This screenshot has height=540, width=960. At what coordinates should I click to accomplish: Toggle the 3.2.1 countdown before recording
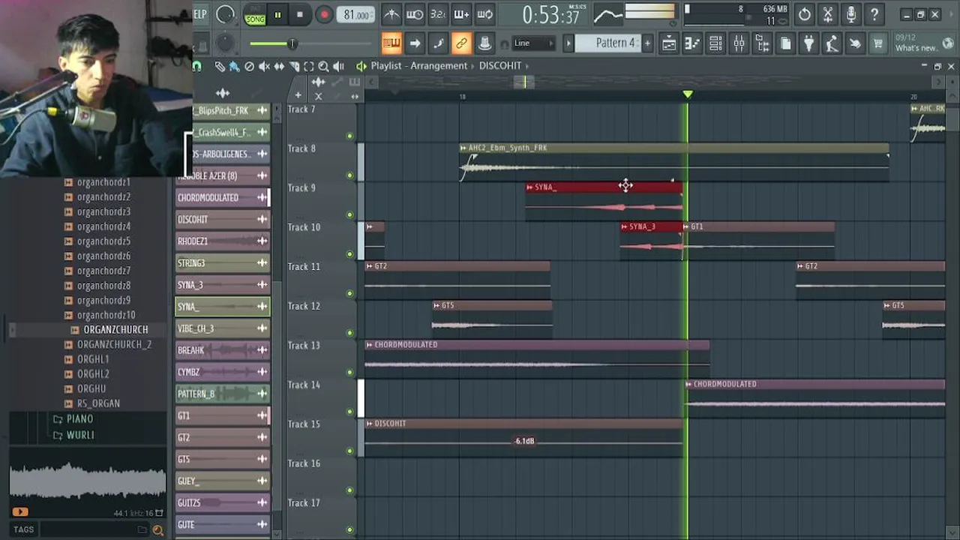438,14
